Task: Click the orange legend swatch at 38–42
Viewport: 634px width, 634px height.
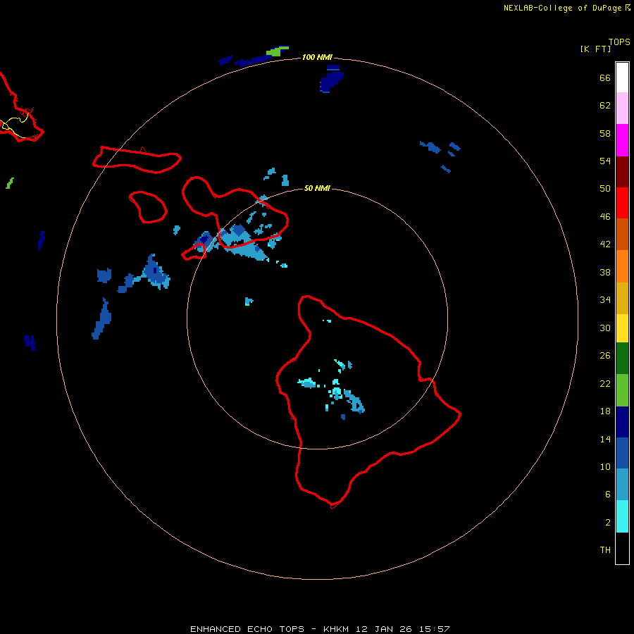Action: [x=622, y=266]
